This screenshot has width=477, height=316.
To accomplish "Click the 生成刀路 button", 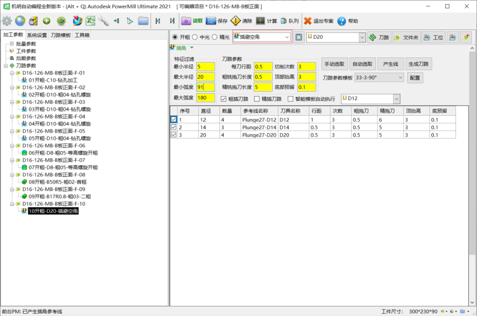I will pos(418,64).
